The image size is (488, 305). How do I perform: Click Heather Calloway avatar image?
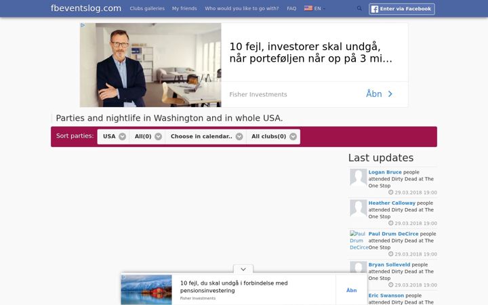(359, 209)
